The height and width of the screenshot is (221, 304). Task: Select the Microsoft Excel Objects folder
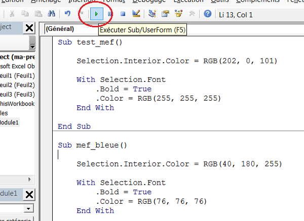pyautogui.click(x=17, y=66)
